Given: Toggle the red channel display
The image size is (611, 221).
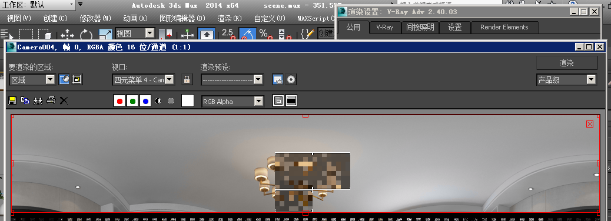Looking at the screenshot, I should [119, 101].
